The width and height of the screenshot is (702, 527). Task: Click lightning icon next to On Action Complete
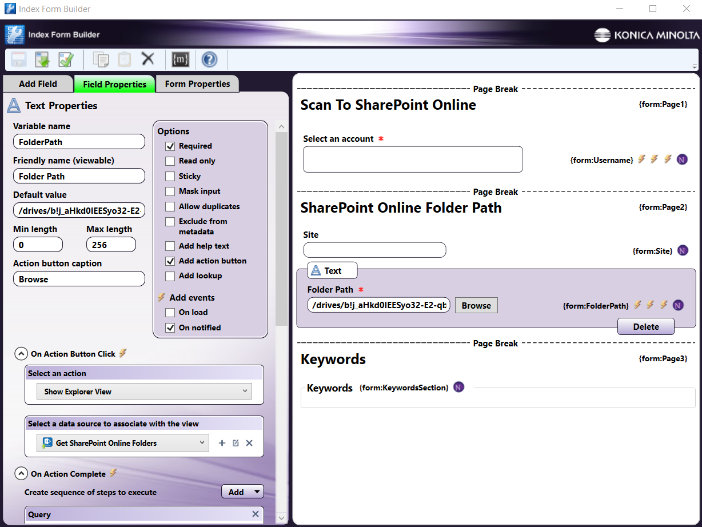(x=113, y=473)
